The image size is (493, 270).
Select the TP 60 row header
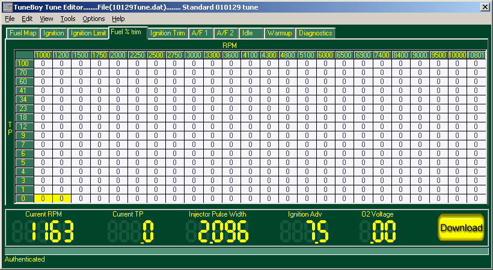tap(25, 82)
